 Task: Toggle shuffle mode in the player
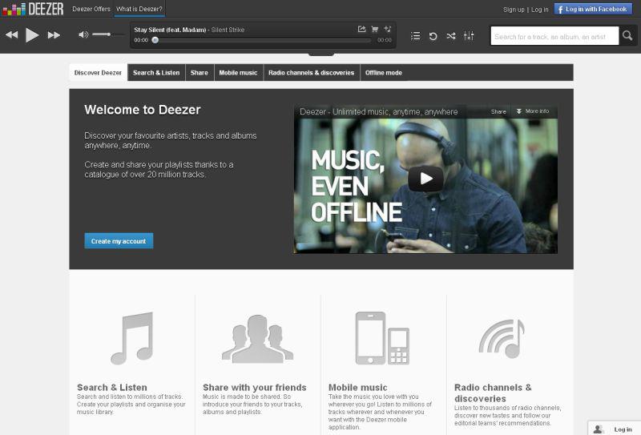pyautogui.click(x=451, y=36)
